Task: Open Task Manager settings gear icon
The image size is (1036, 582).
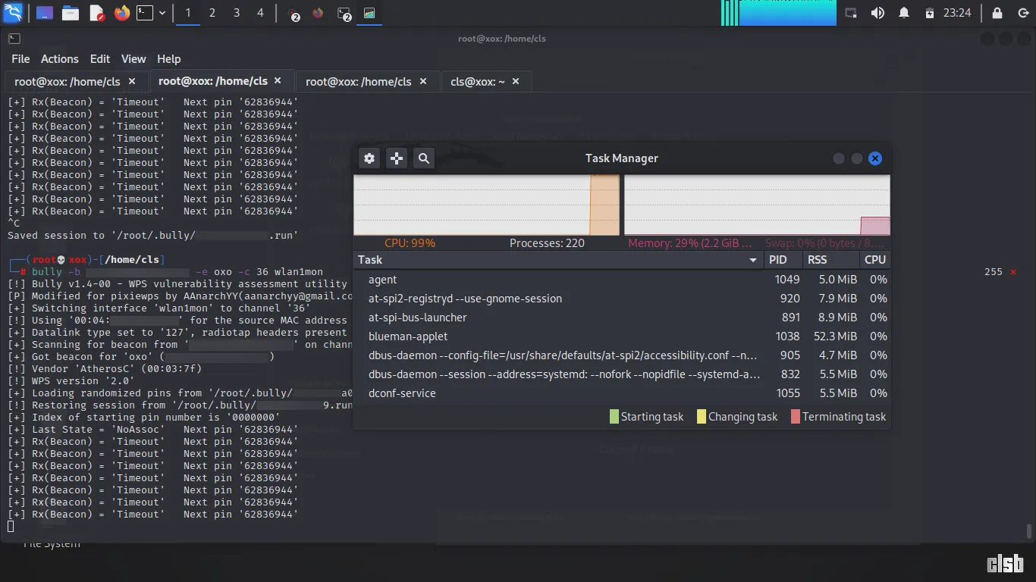Action: 369,158
